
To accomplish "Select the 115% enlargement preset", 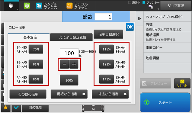I will (107, 49).
